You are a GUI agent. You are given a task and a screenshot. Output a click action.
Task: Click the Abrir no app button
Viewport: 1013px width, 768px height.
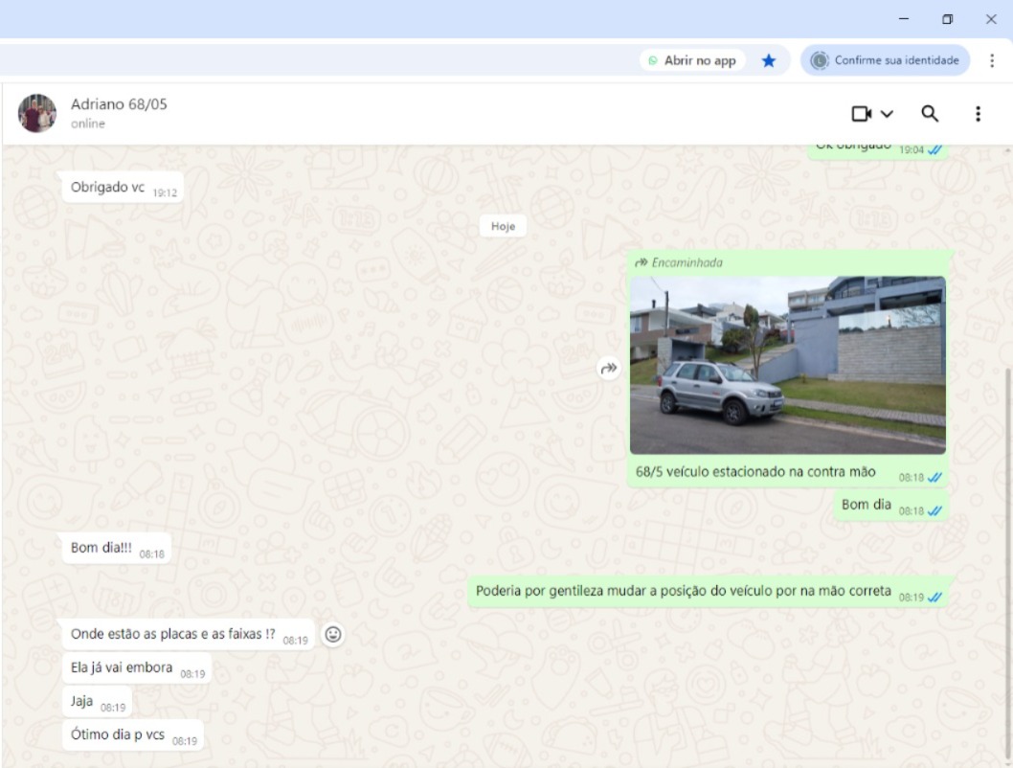click(x=692, y=60)
